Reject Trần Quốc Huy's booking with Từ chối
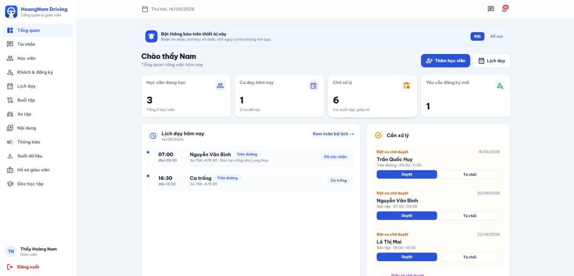 pos(470,175)
